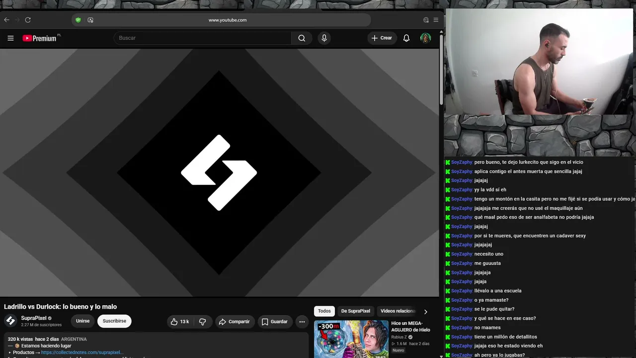This screenshot has height=358, width=636.
Task: Click chat message 'necesito uno'
Action: pyautogui.click(x=489, y=254)
